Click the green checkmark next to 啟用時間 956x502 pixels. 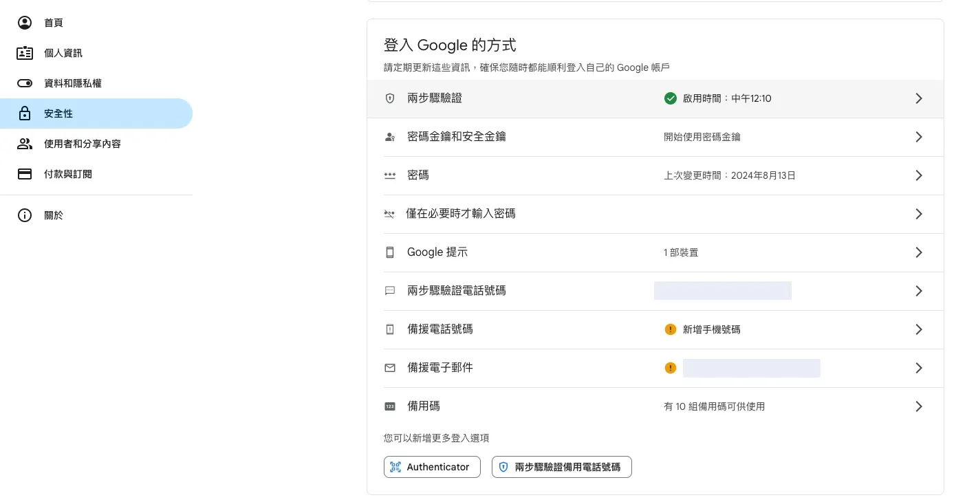(671, 98)
